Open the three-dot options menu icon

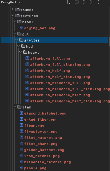point(98,2)
